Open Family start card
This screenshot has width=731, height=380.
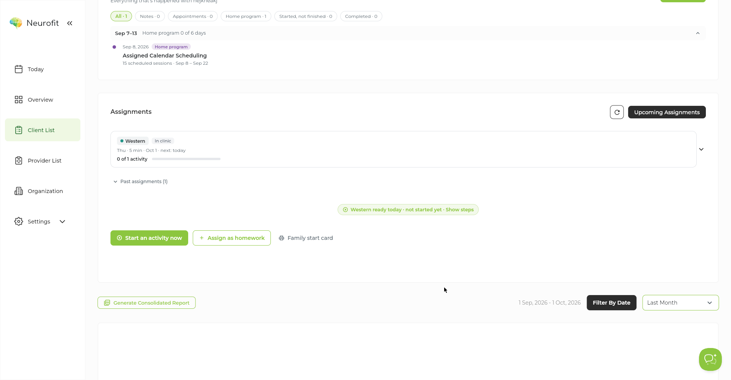tap(306, 238)
